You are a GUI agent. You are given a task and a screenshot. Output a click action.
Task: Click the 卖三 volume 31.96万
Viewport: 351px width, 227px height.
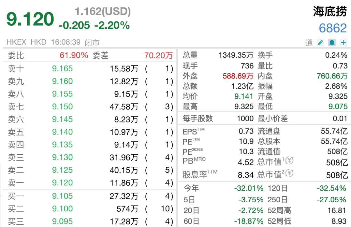(x=124, y=158)
